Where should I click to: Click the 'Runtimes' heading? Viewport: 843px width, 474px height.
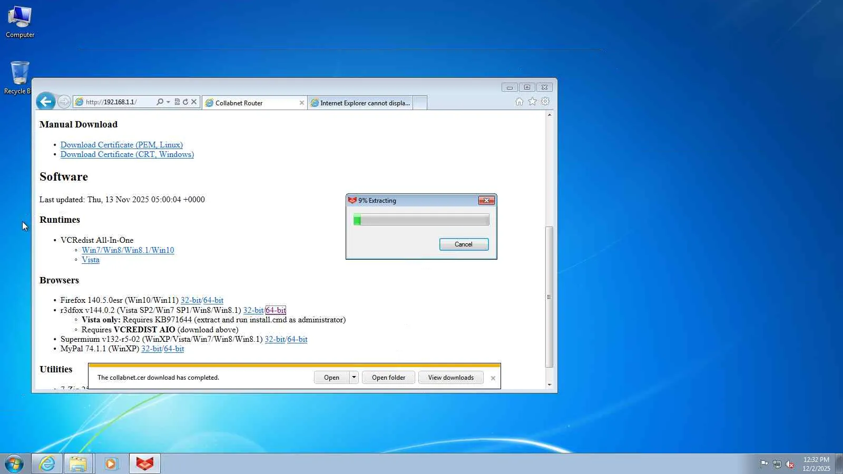pos(60,220)
